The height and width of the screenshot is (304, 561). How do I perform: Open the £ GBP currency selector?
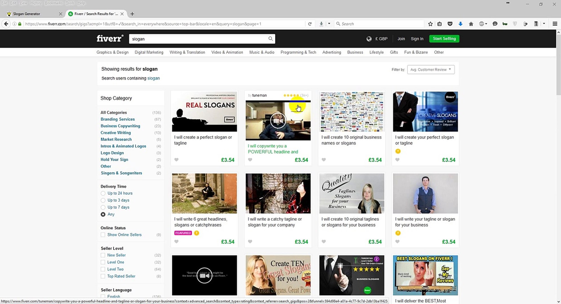point(381,39)
